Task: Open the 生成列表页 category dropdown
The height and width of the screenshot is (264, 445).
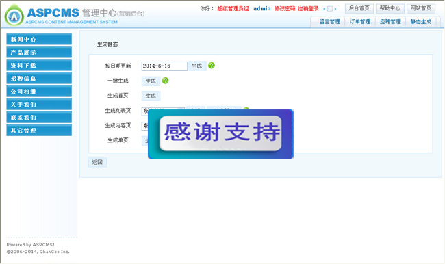Action: pos(145,111)
